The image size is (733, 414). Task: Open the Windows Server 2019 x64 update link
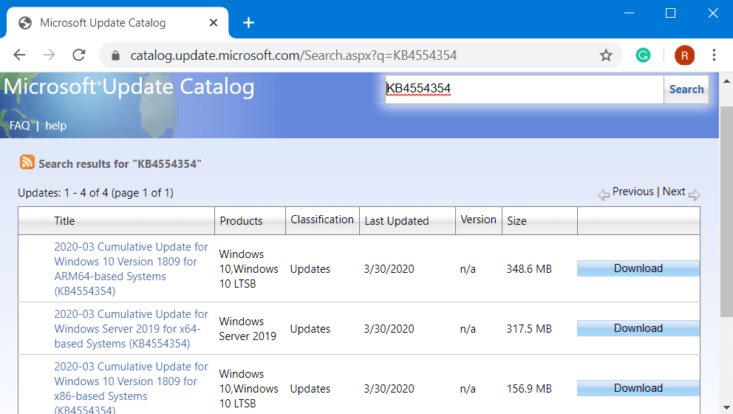pos(131,329)
